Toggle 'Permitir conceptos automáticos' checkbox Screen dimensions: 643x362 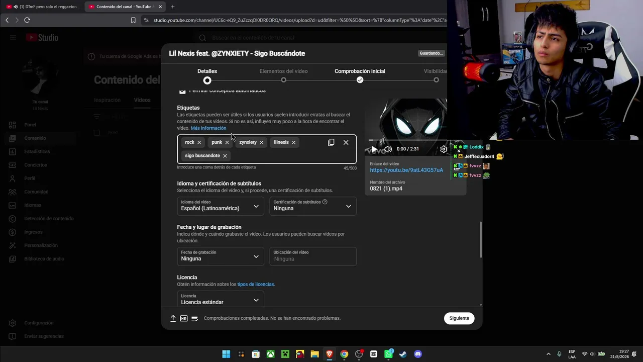(x=182, y=91)
